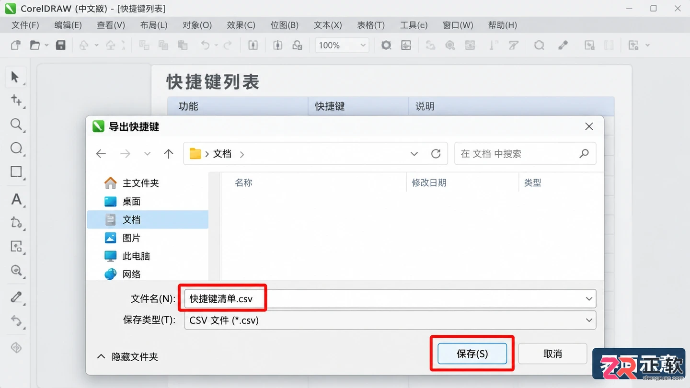Click the New document toolbar icon
Image resolution: width=690 pixels, height=388 pixels.
click(x=15, y=45)
